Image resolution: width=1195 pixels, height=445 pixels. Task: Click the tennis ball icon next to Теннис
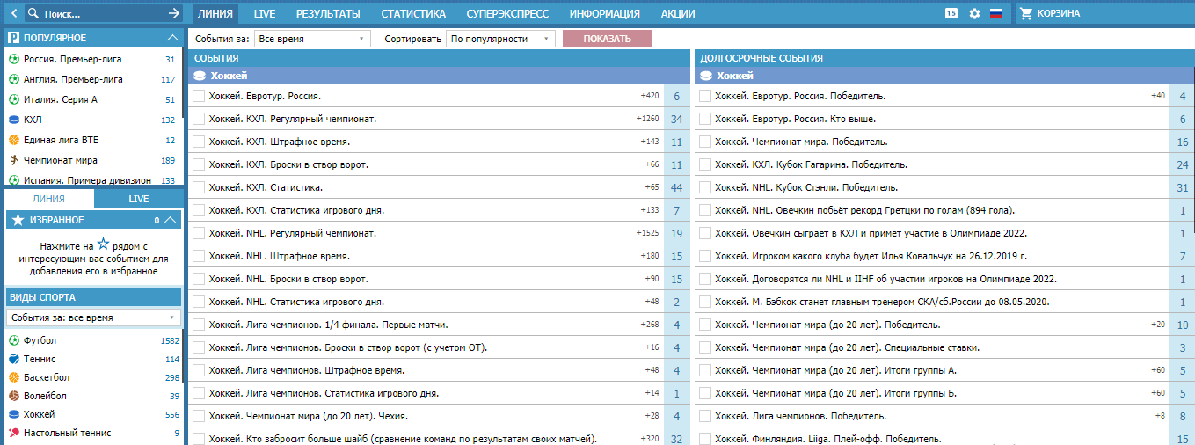click(x=13, y=359)
